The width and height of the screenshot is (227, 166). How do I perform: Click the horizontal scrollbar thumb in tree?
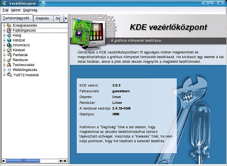coord(23,161)
